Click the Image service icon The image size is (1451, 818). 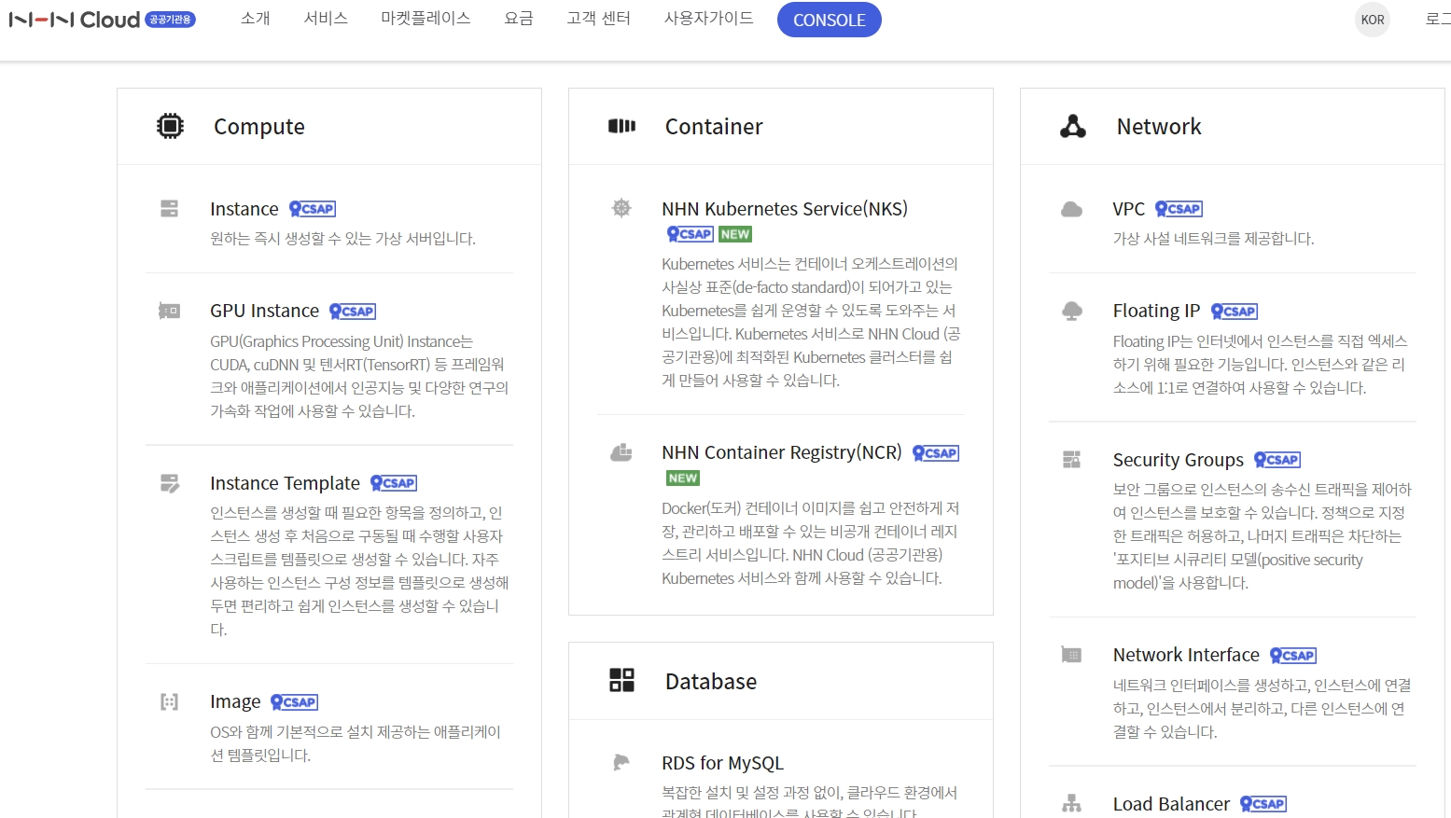[169, 701]
